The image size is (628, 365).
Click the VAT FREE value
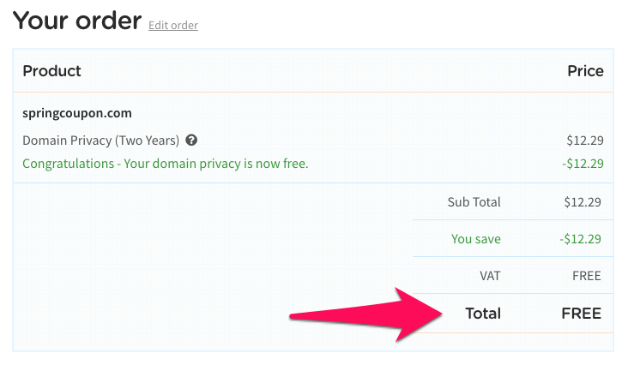point(587,276)
